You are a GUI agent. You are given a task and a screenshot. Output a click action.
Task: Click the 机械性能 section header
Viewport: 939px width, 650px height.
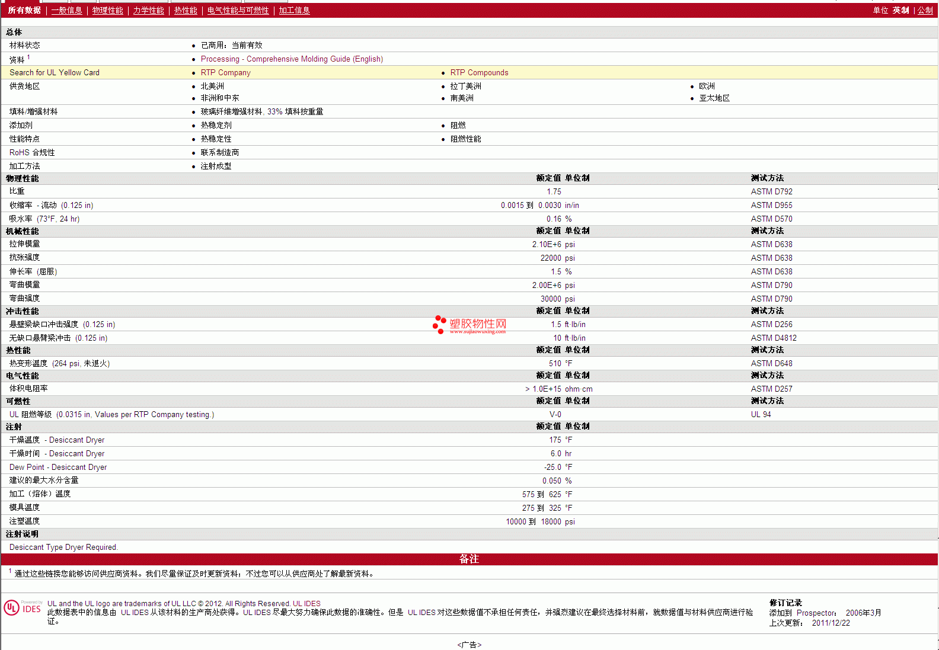(23, 232)
